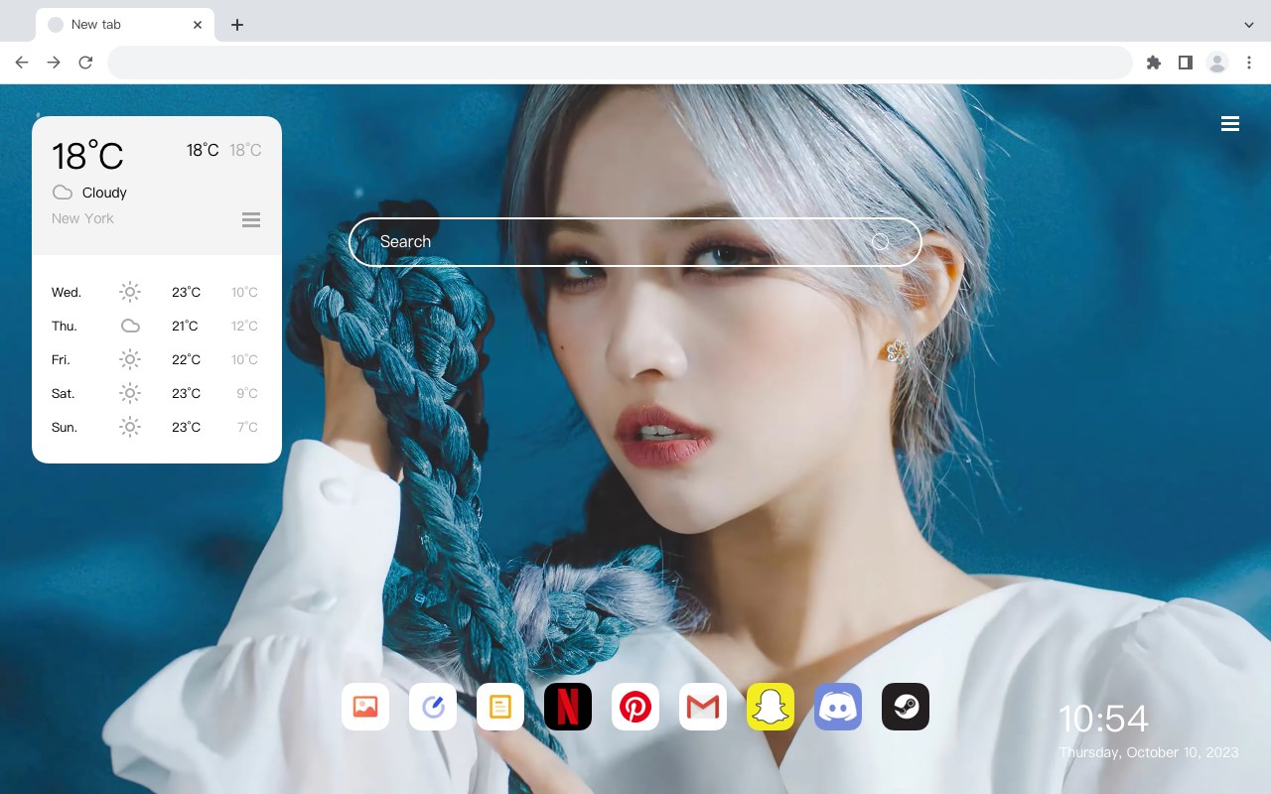
Task: Click the 10:54 clock display
Action: (1103, 719)
